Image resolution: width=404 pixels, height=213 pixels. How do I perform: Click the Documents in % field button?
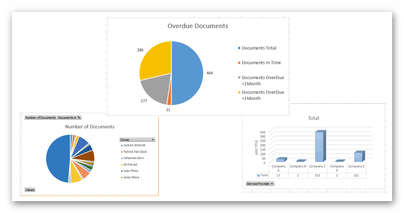click(x=69, y=118)
